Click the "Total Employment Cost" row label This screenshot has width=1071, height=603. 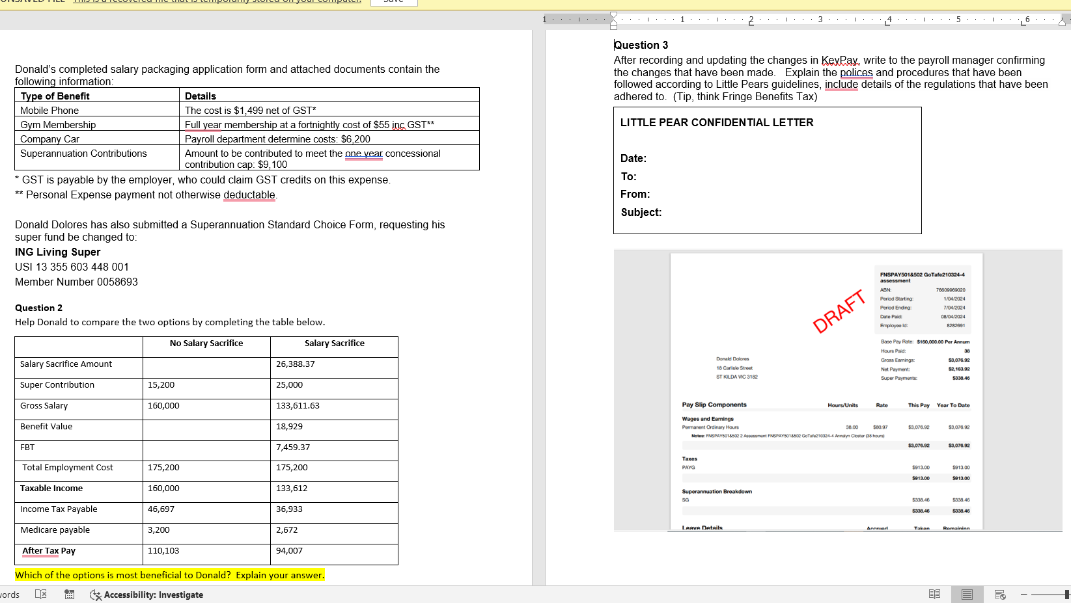point(68,467)
